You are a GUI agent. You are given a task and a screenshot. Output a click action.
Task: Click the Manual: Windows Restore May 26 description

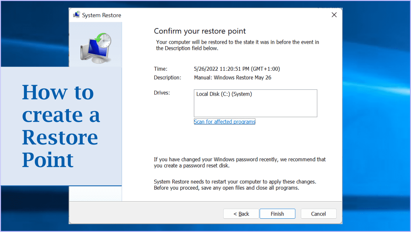tap(232, 78)
